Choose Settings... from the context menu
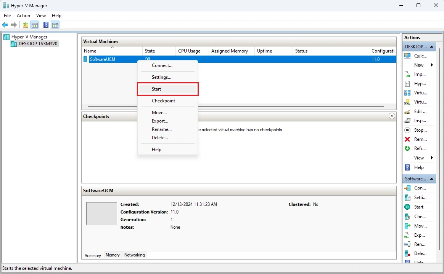Viewport: 444px width, 274px height. 167,77
